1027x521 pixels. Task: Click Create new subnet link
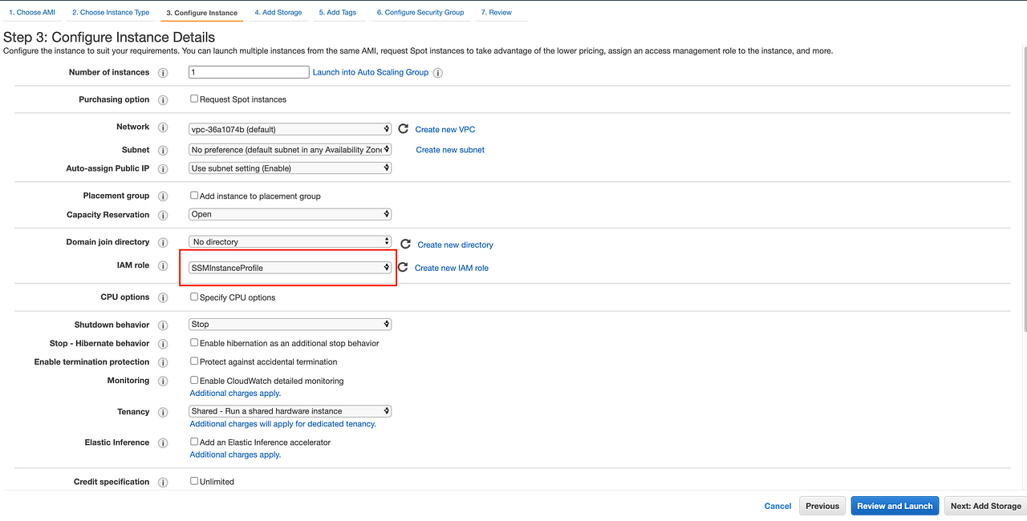point(450,150)
